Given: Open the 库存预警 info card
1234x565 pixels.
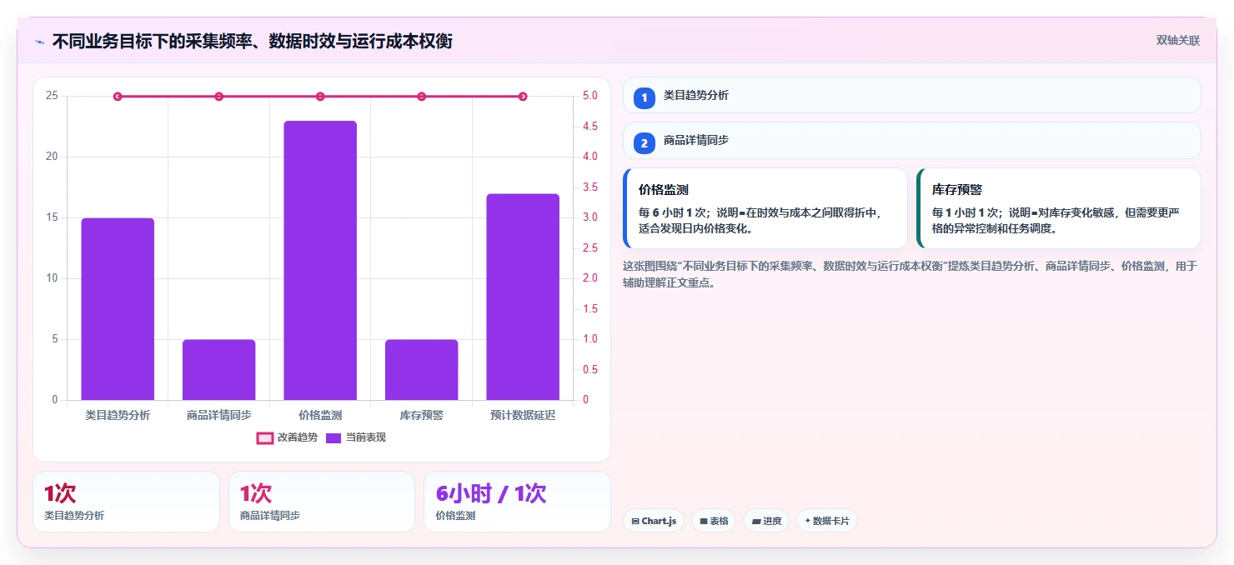Looking at the screenshot, I should tap(1059, 208).
